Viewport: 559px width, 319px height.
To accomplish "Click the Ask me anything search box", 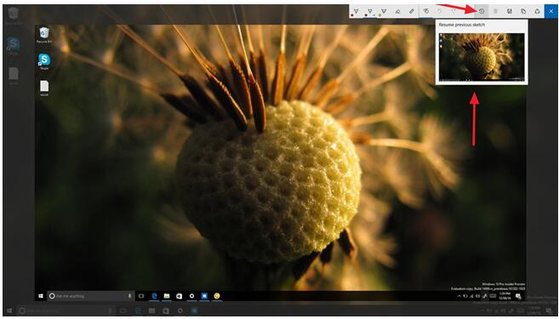I will [x=90, y=296].
